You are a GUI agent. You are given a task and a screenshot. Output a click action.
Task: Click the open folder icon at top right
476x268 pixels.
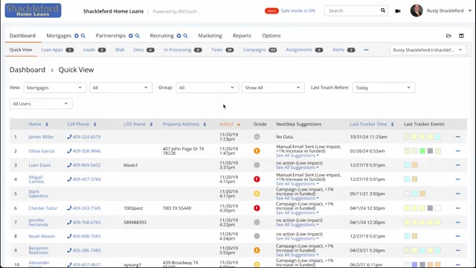[x=448, y=36]
